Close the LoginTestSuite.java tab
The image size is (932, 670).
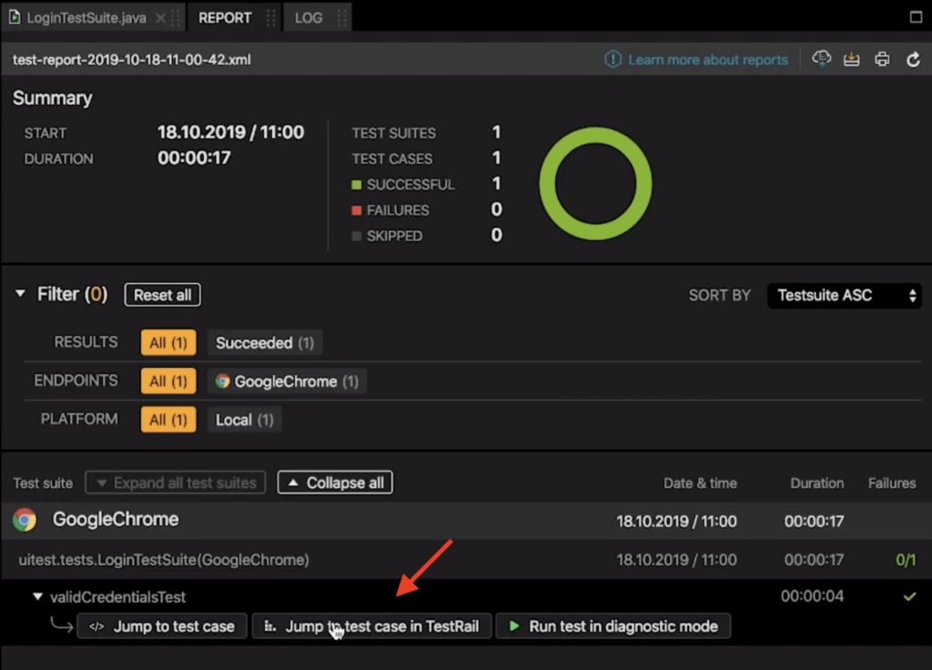(160, 18)
